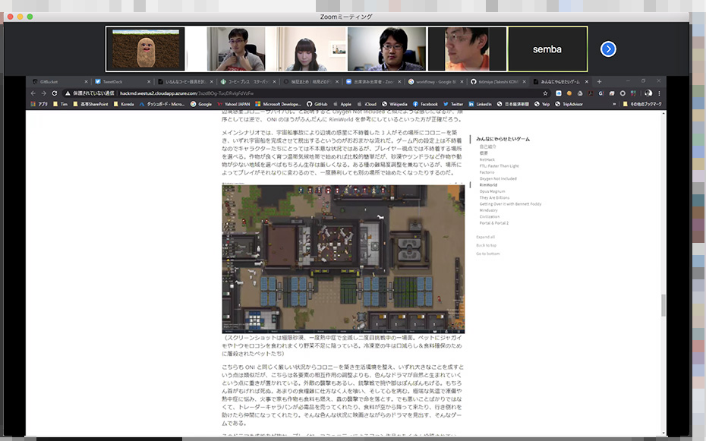
Task: Open the Microsoft Developer bookmark
Action: [x=278, y=104]
